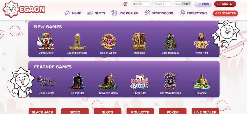Open the Jumbo Joker game icon
The height and width of the screenshot is (114, 247).
tap(46, 41)
